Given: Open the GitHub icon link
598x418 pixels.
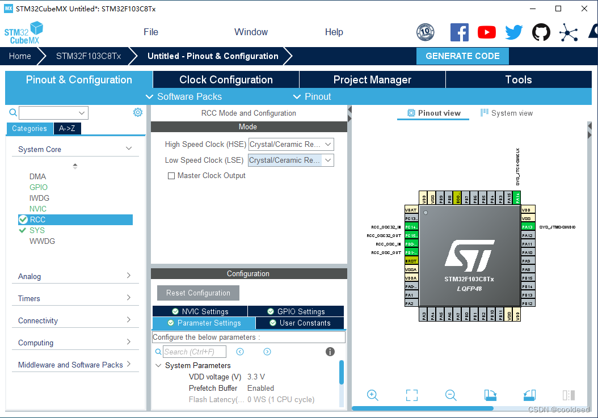Looking at the screenshot, I should pyautogui.click(x=541, y=32).
